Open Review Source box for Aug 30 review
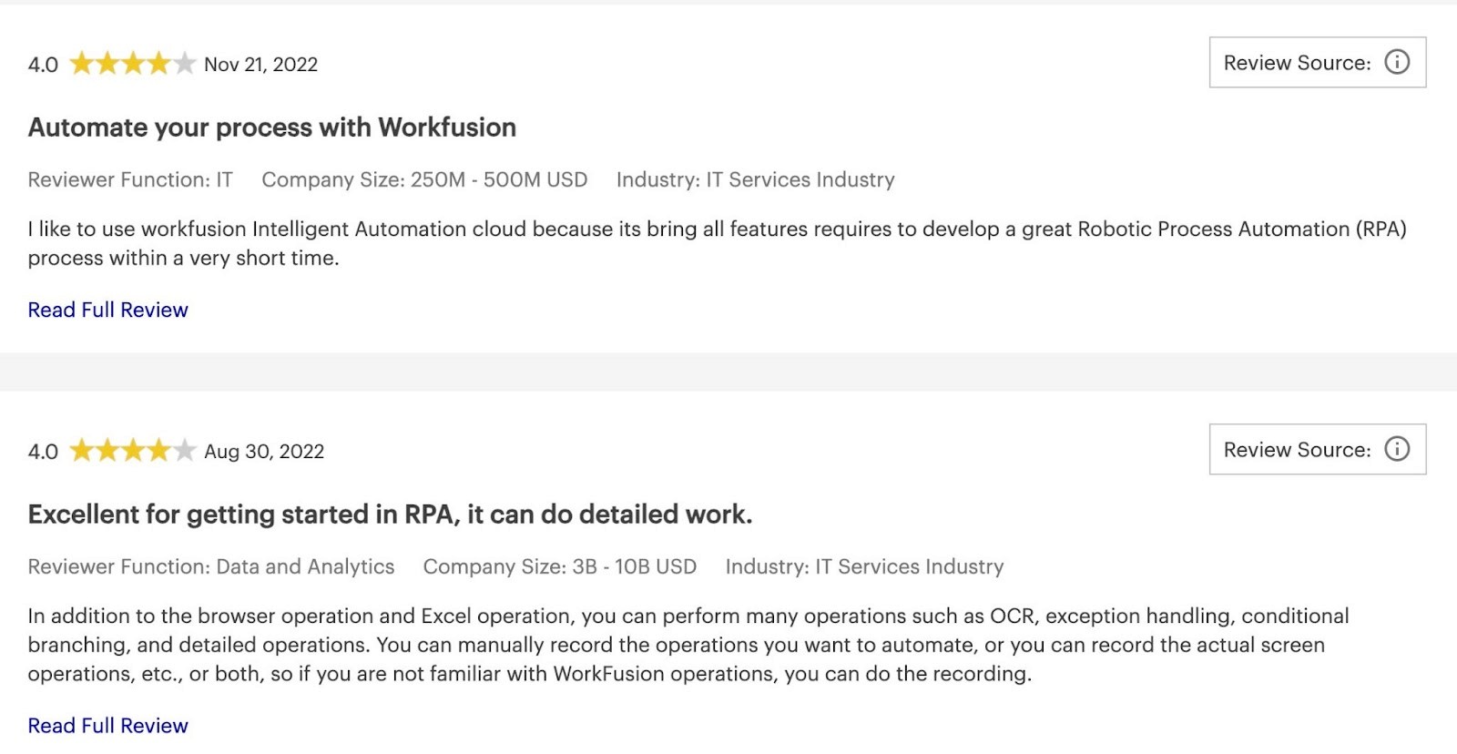This screenshot has width=1457, height=754. click(1318, 449)
